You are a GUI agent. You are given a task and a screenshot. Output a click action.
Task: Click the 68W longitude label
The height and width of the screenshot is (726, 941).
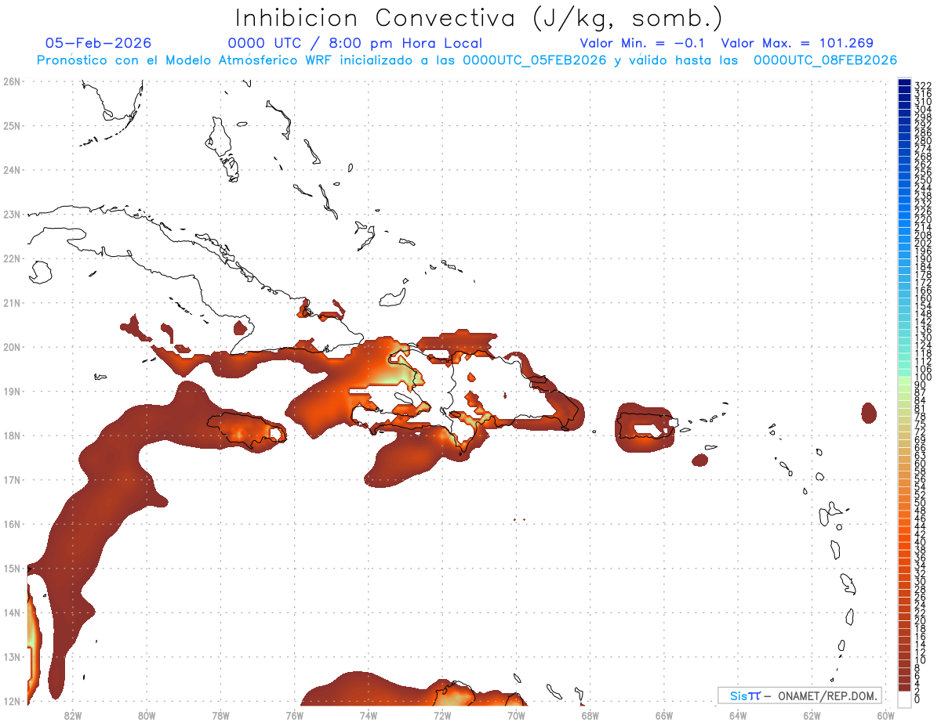coord(590,715)
